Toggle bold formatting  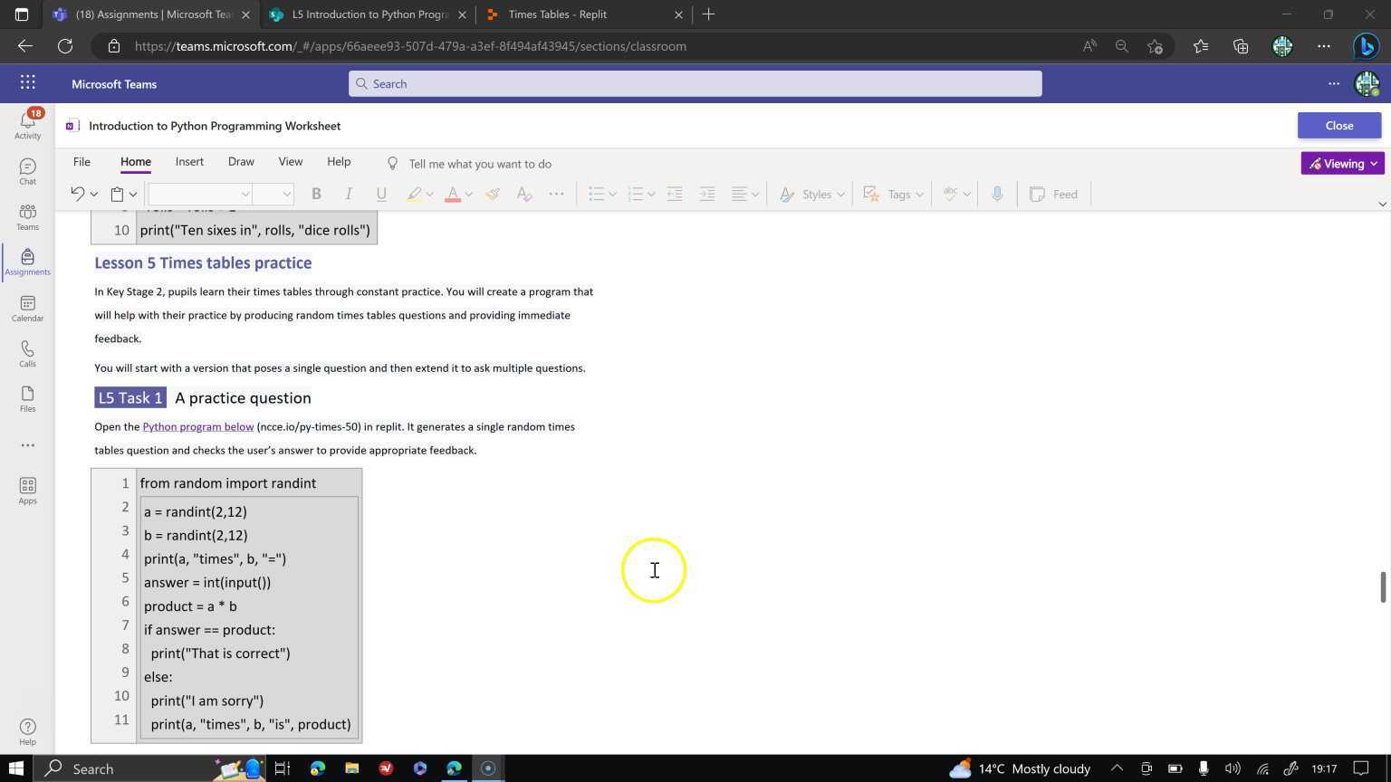(x=316, y=194)
